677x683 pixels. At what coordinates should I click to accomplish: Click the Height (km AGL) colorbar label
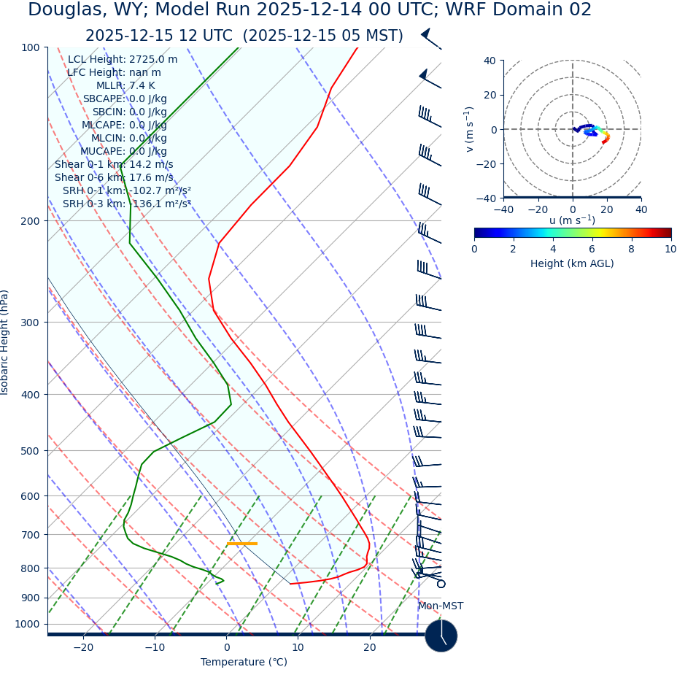click(x=572, y=263)
